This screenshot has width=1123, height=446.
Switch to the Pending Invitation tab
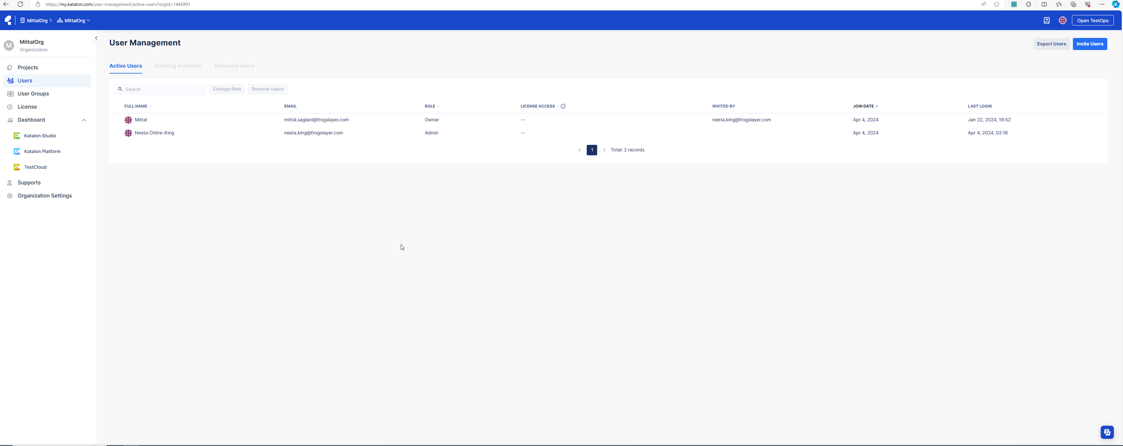click(178, 66)
